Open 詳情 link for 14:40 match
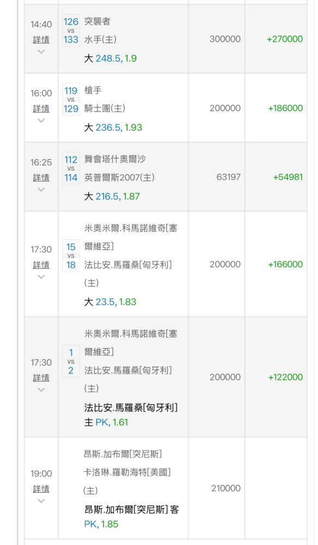 tap(41, 40)
